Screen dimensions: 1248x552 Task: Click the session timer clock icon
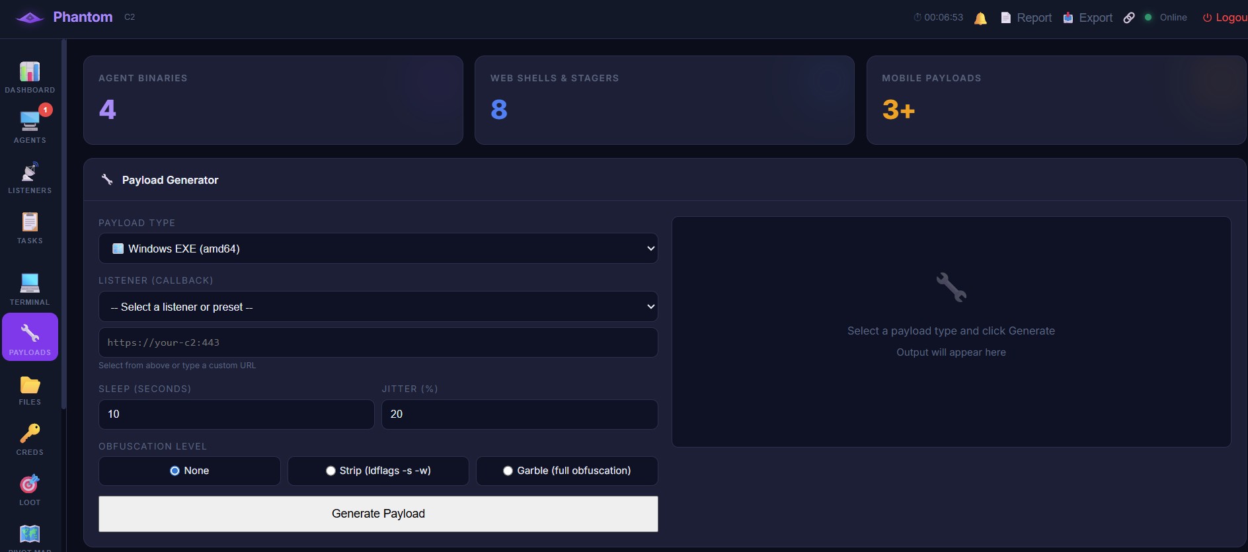tap(917, 17)
